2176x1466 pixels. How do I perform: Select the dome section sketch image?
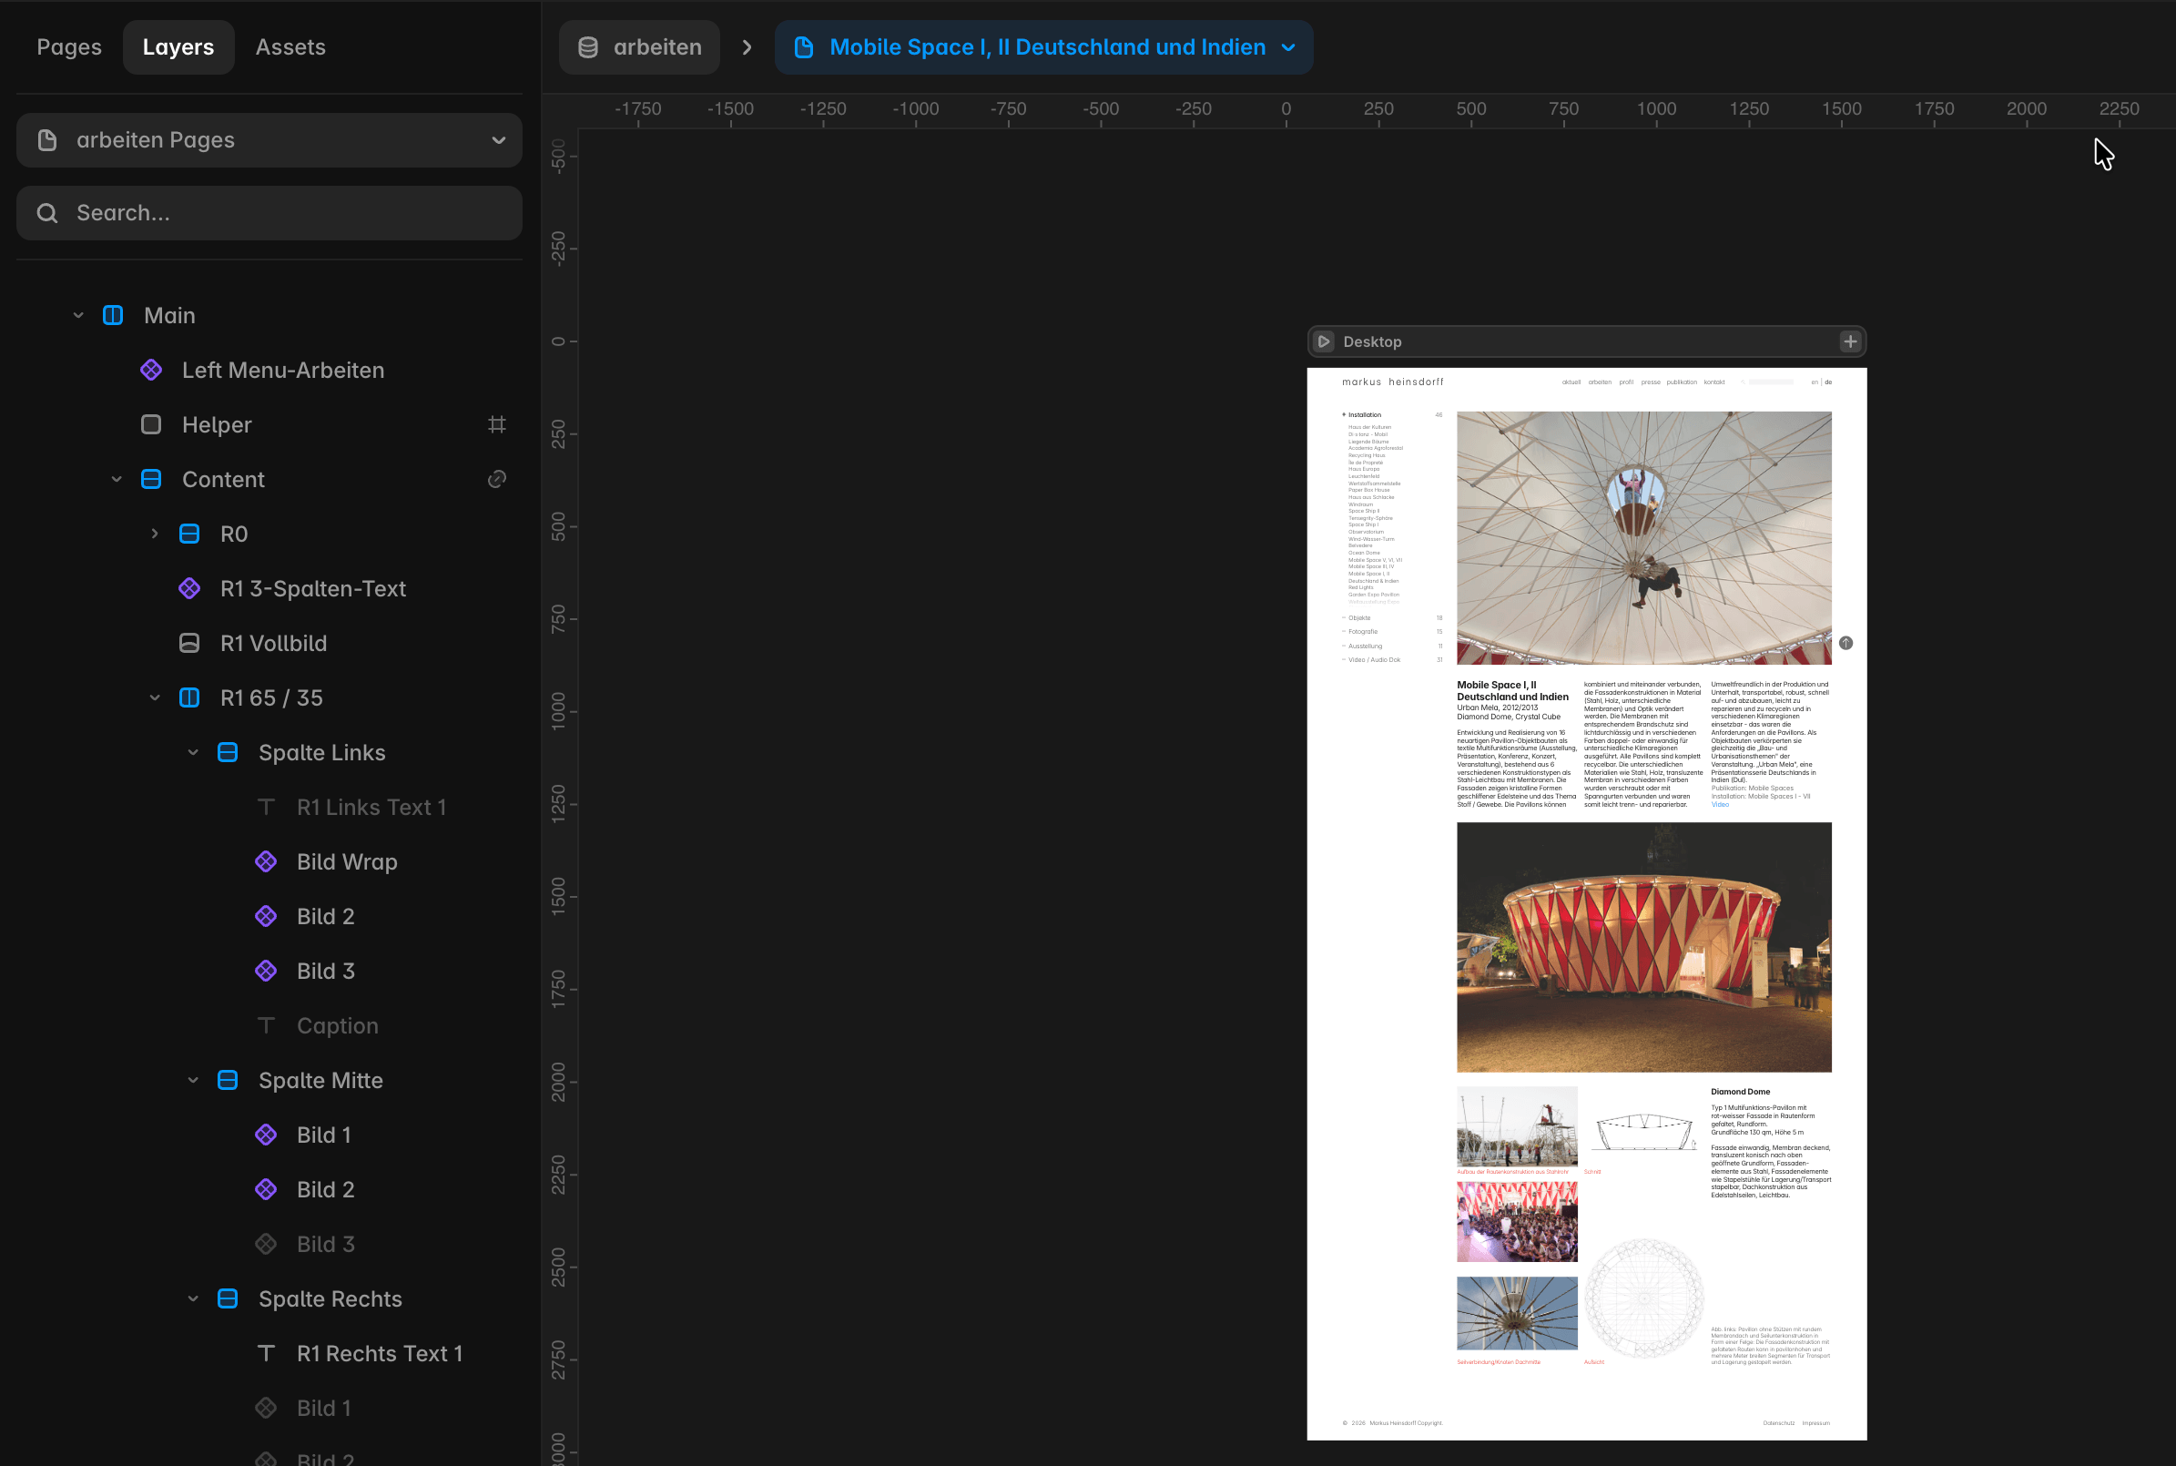coord(1644,1131)
